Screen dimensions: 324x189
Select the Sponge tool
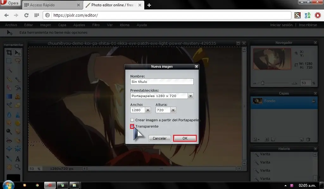(18, 123)
